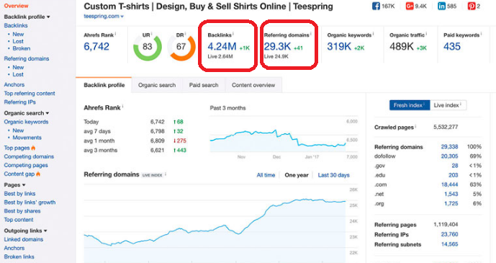
Task: Click the 4.24M backlinks value
Action: pos(222,47)
